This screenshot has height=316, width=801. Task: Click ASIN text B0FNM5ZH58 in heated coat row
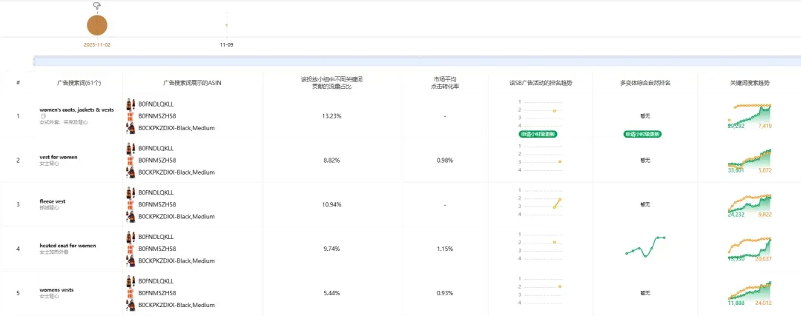pos(156,249)
